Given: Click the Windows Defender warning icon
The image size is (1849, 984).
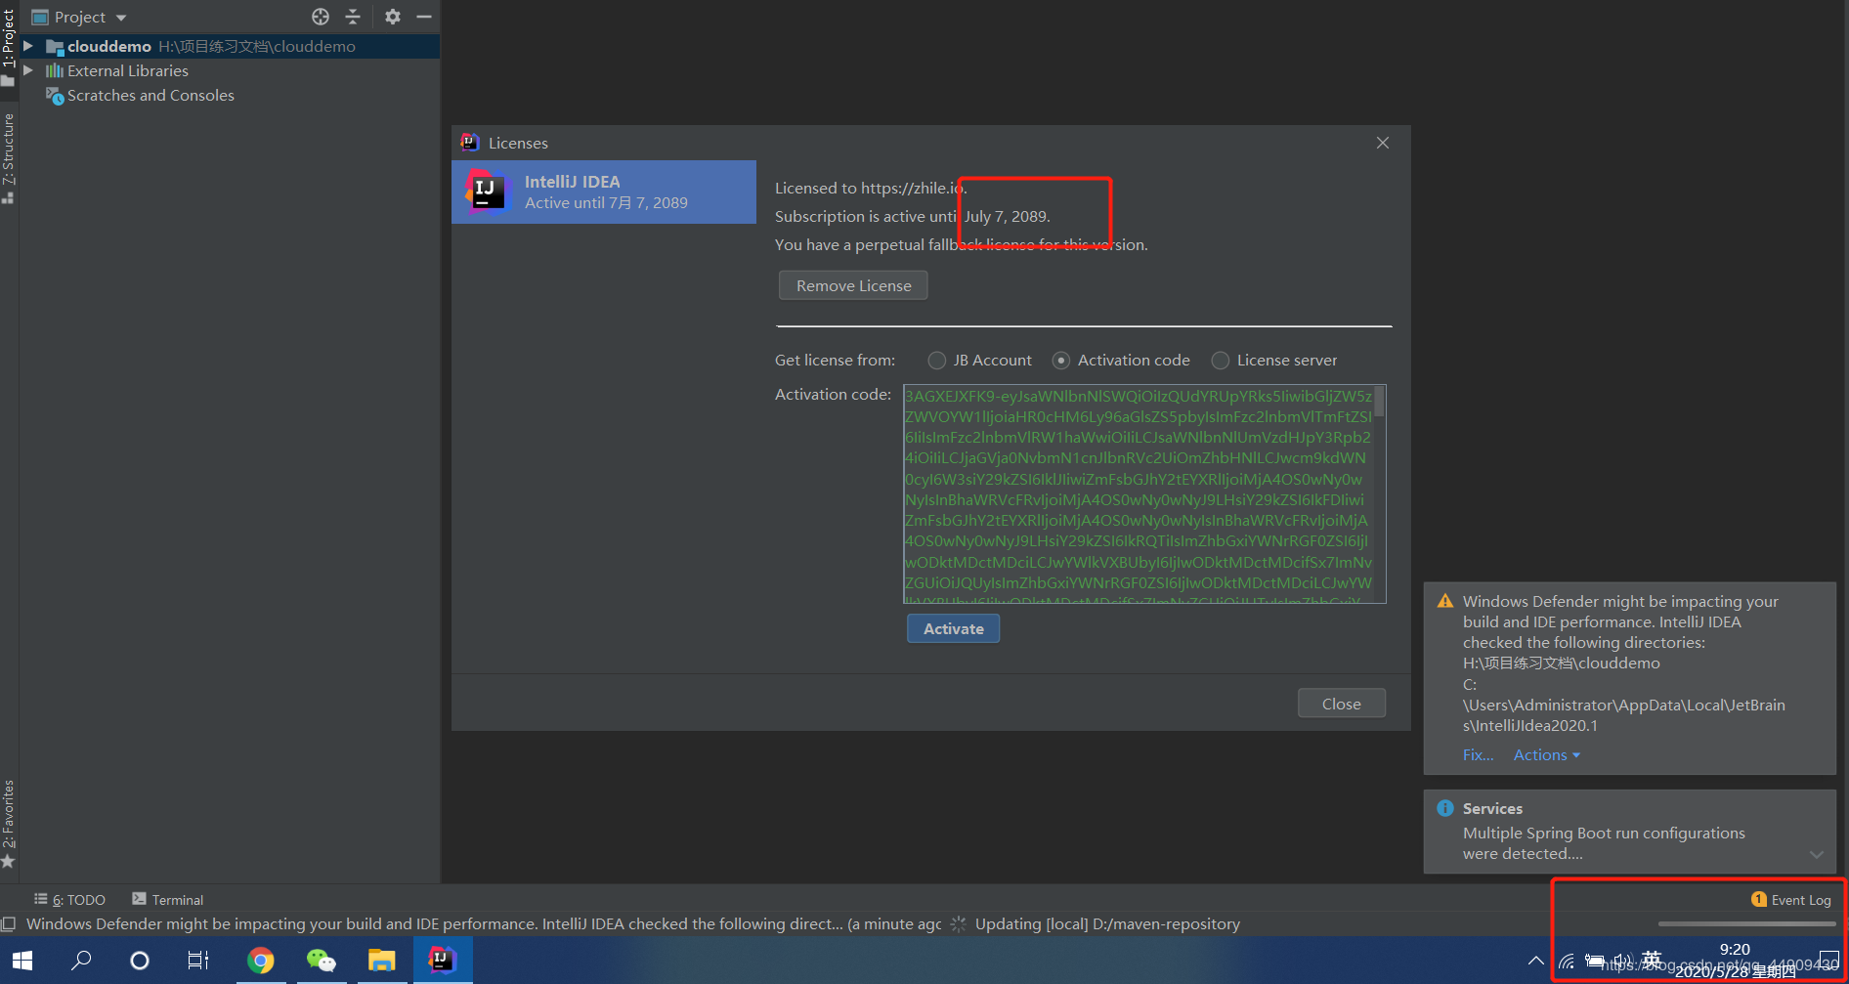Looking at the screenshot, I should pos(1445,601).
